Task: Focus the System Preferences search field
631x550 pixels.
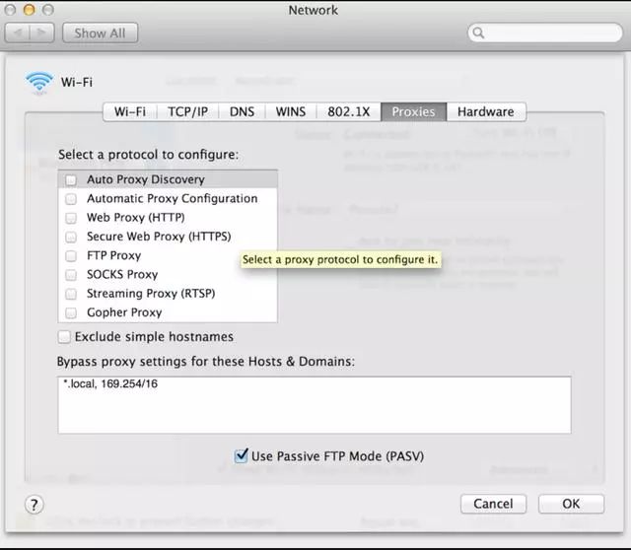Action: [x=545, y=33]
